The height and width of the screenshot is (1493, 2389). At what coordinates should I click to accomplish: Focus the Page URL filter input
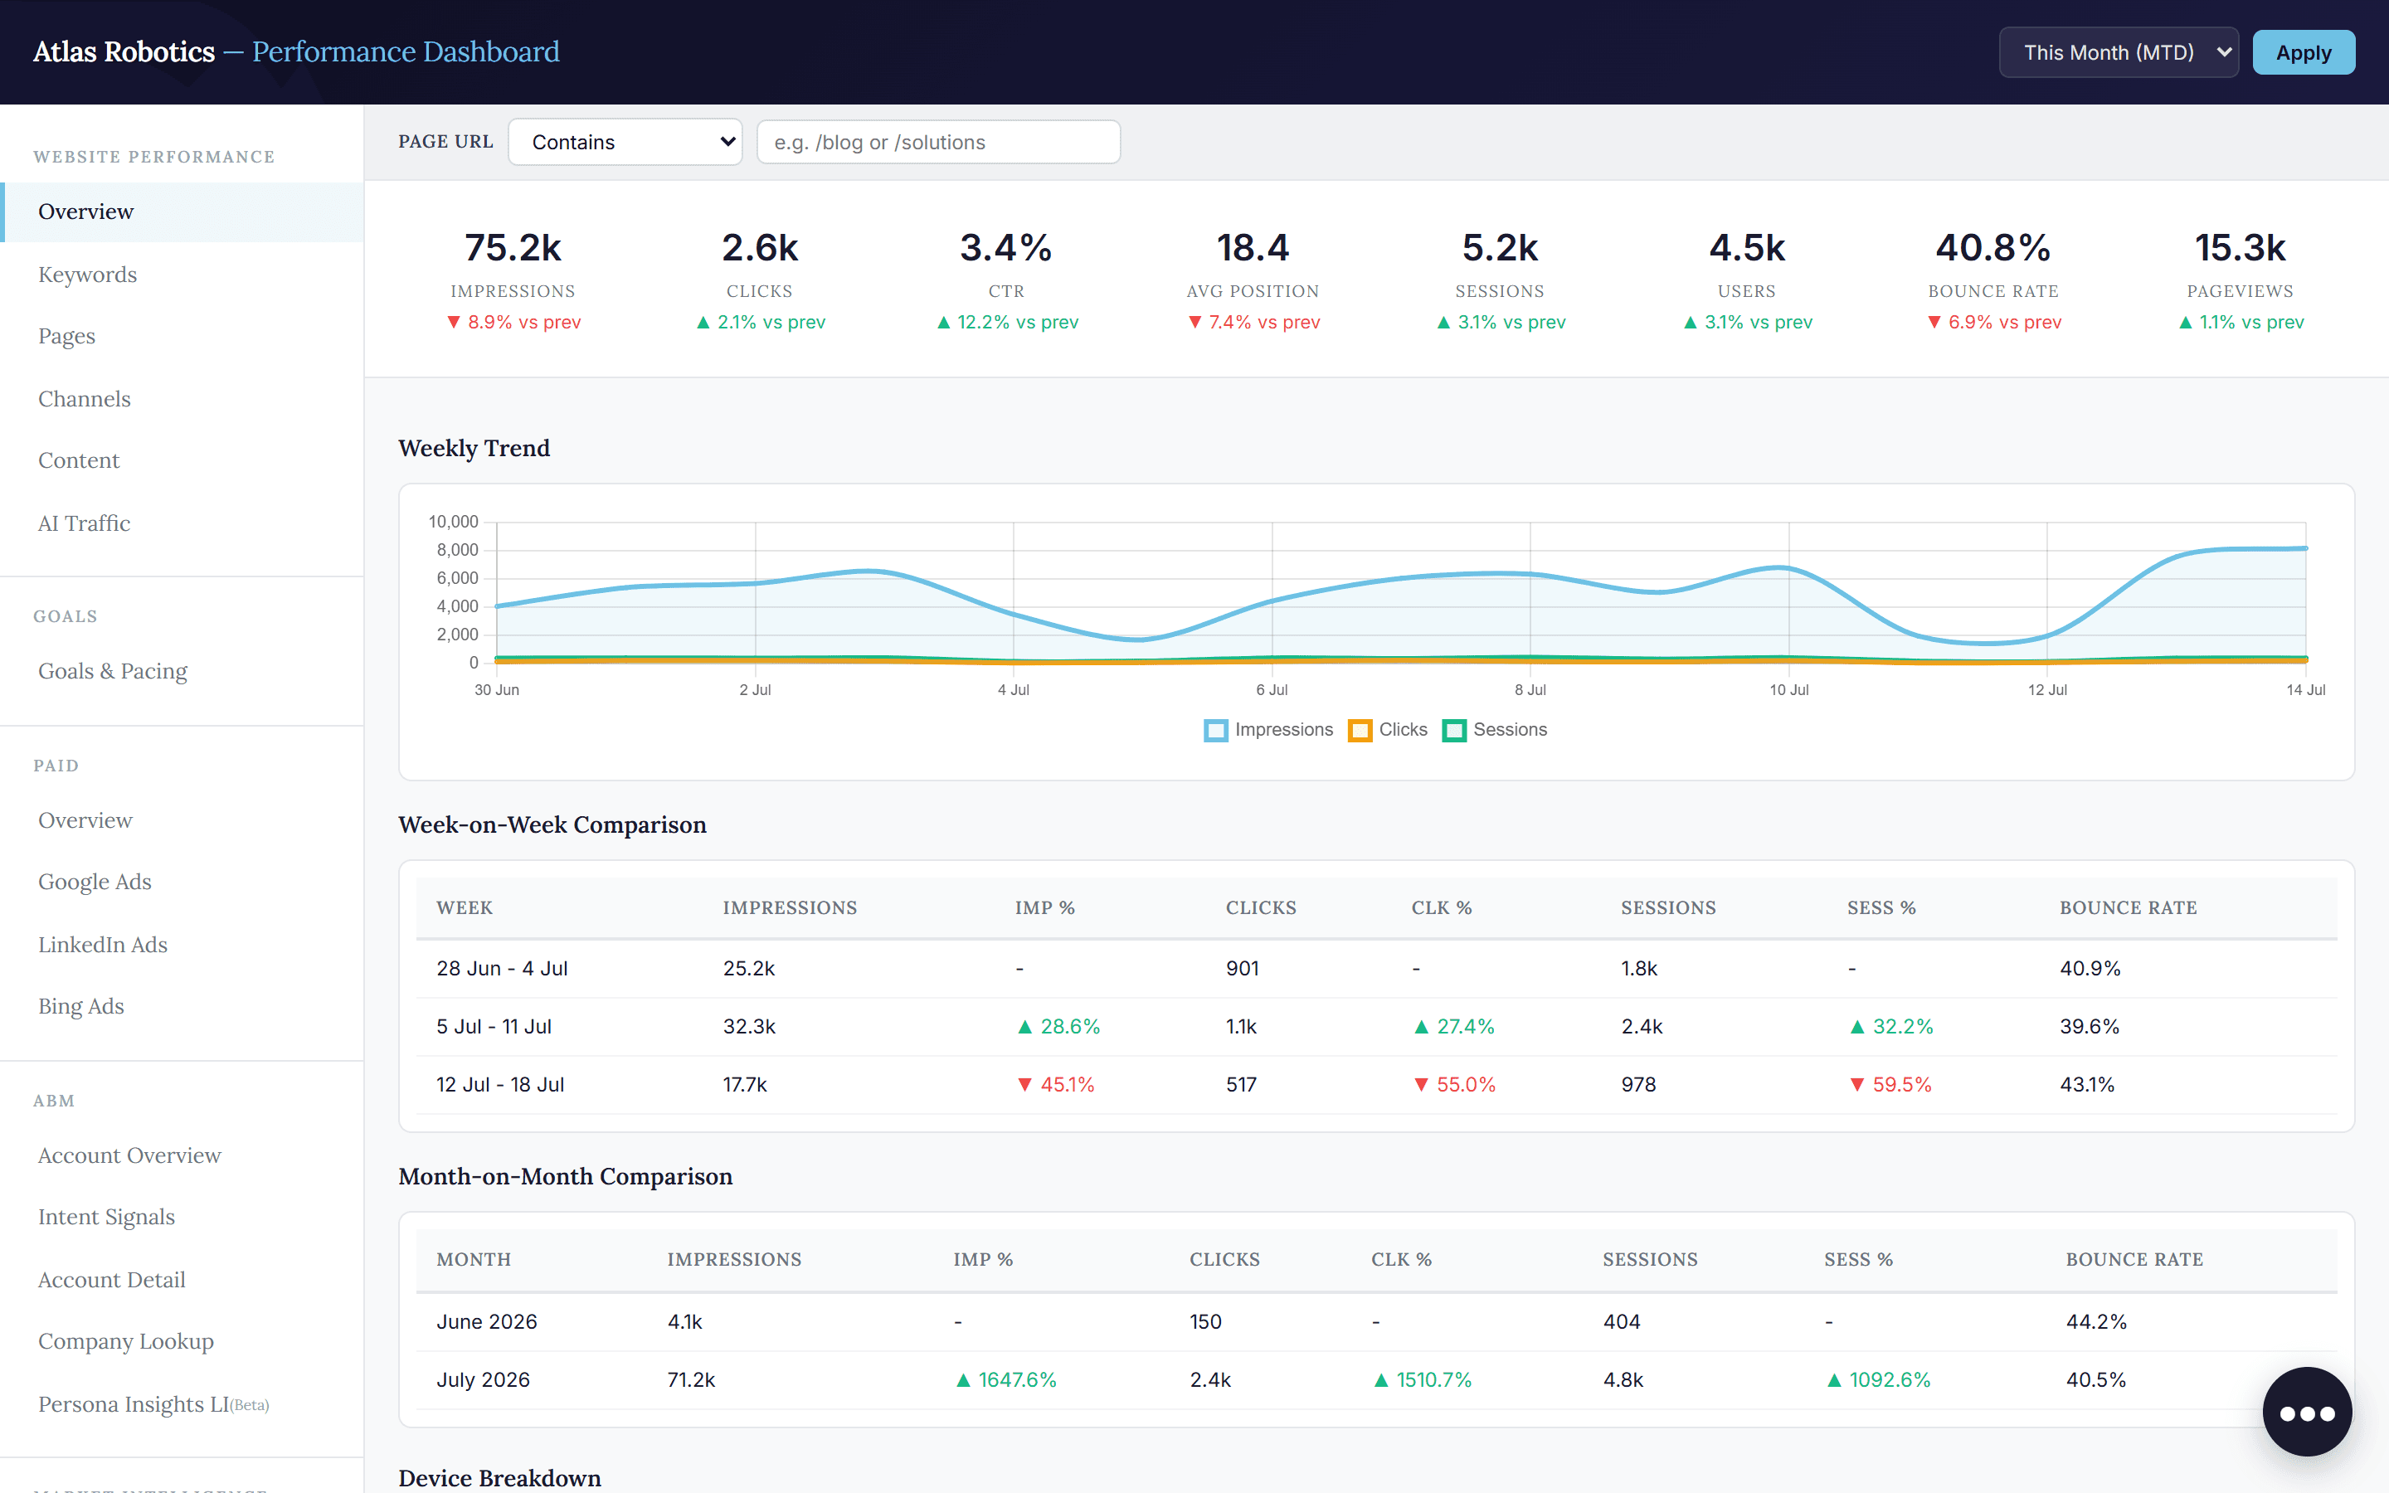[x=938, y=142]
